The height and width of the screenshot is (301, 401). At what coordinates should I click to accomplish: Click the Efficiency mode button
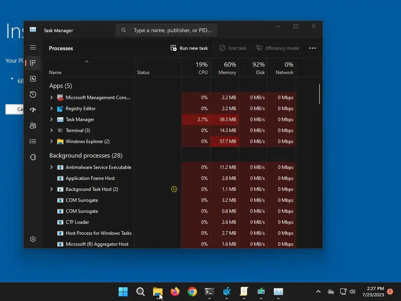point(278,48)
